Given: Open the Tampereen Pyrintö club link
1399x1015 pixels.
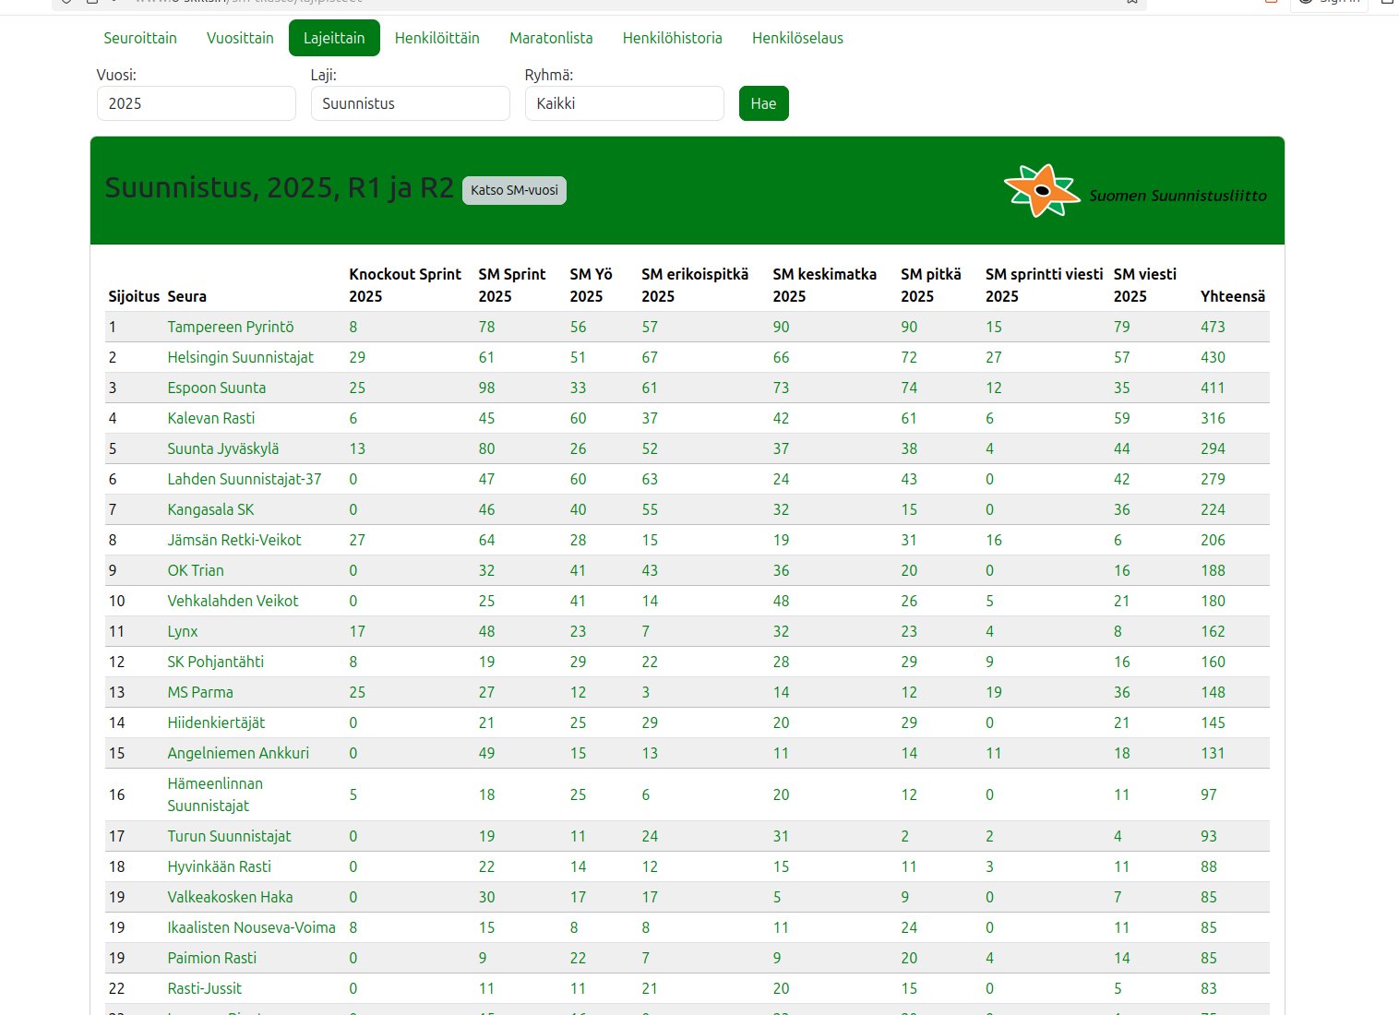Looking at the screenshot, I should pos(231,327).
